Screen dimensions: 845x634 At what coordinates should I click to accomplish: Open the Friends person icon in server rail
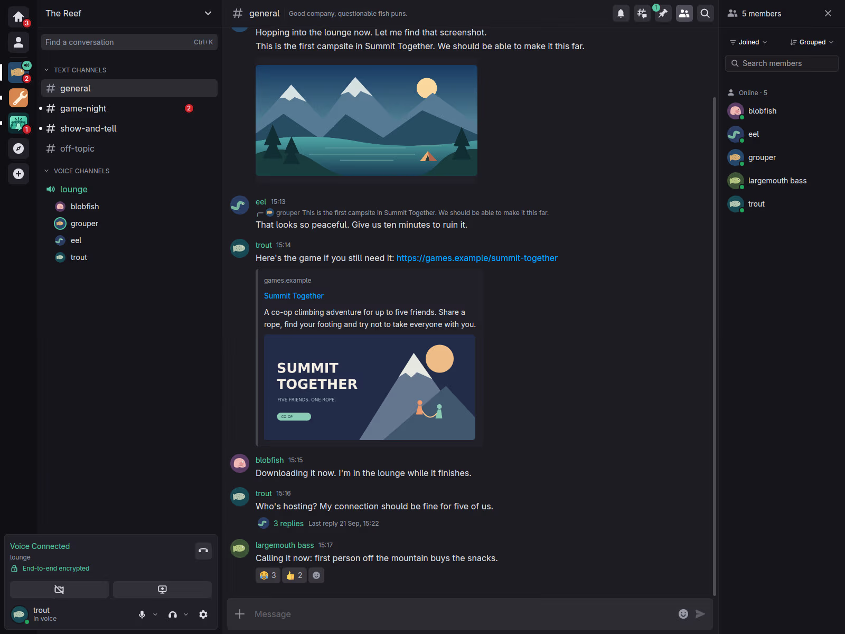tap(18, 42)
